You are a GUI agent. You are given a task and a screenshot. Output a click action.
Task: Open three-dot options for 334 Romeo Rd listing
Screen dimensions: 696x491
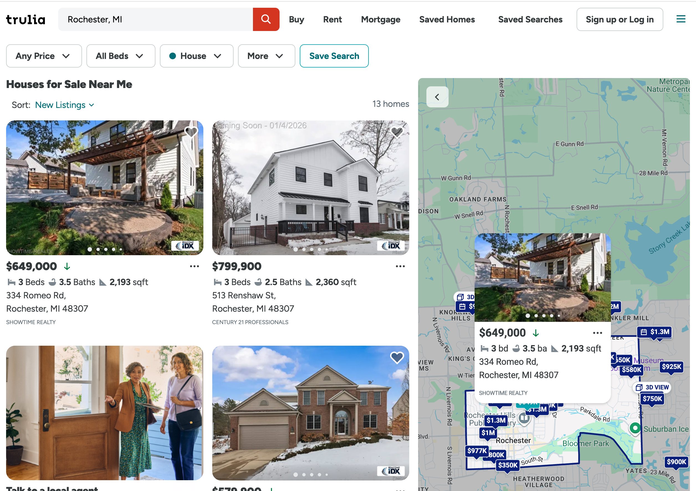194,266
